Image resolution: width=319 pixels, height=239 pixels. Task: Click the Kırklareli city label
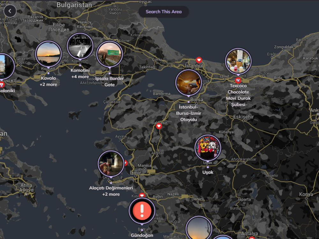pos(138,35)
